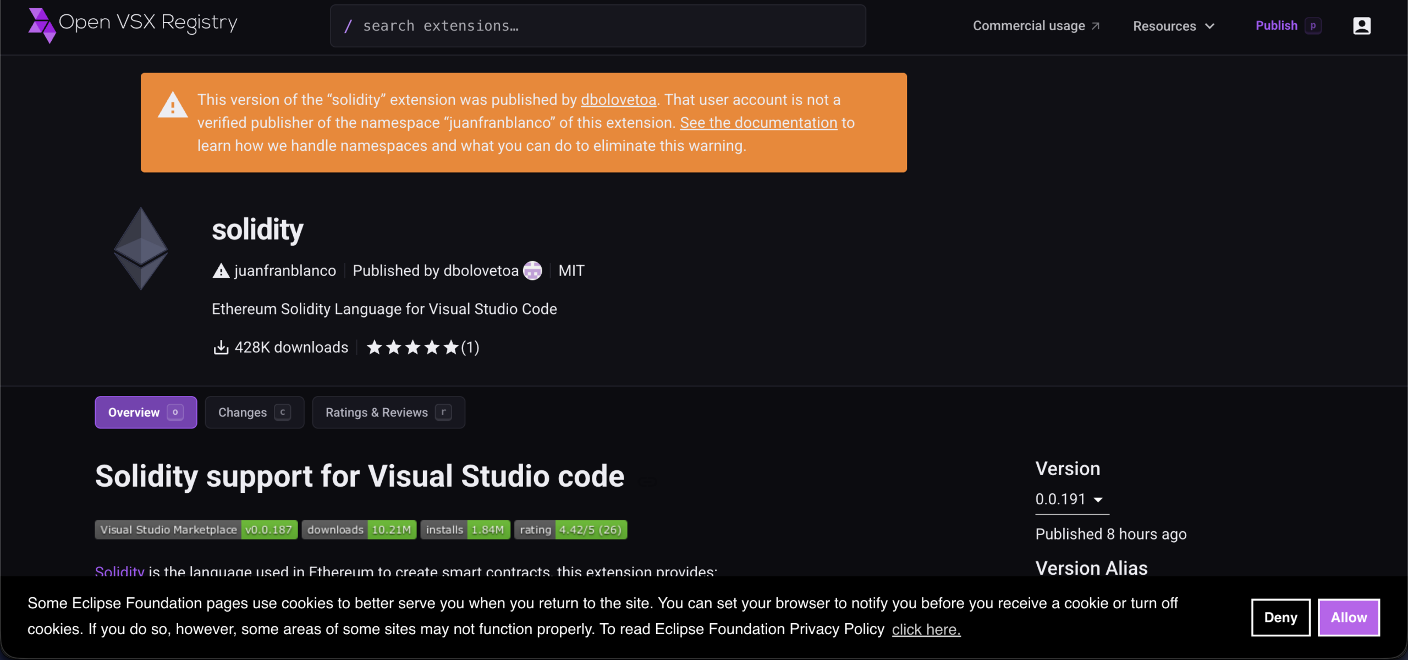Open the user account avatar icon
1408x660 pixels.
click(x=1362, y=26)
